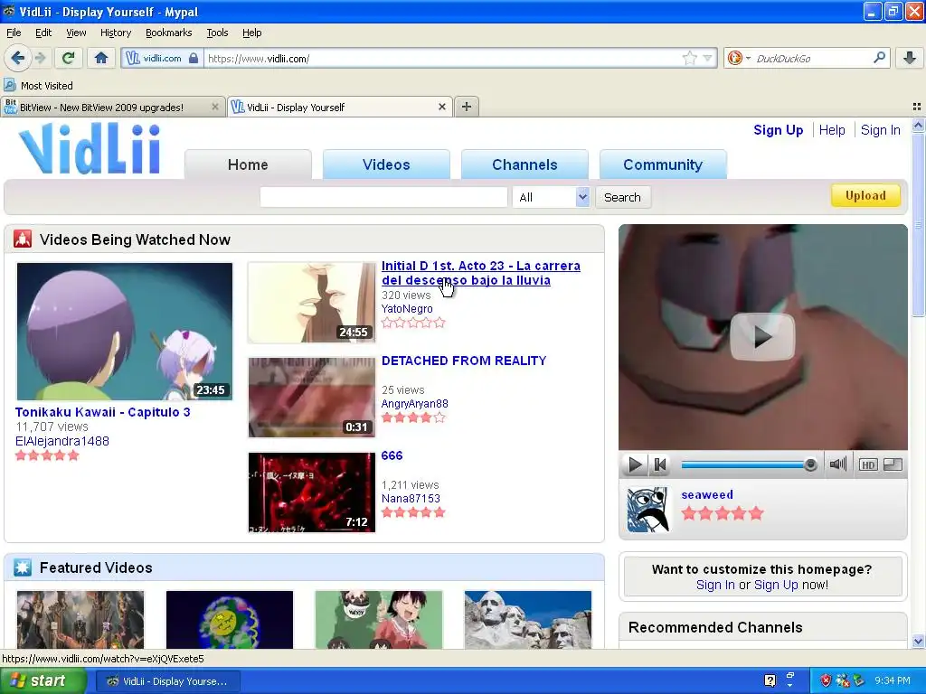Open the Windows Start menu
The height and width of the screenshot is (694, 926).
pos(43,681)
